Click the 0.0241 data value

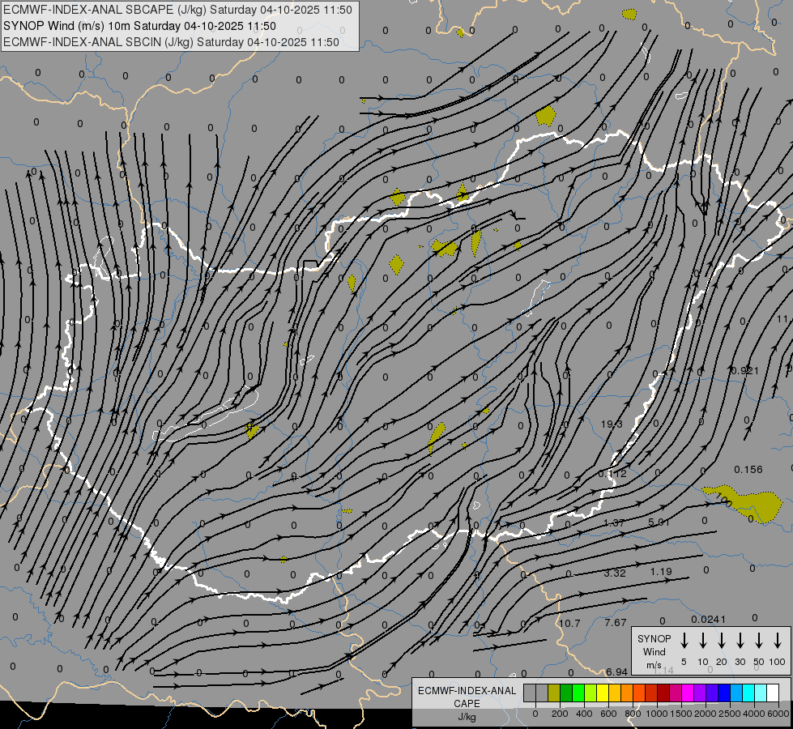(x=708, y=619)
